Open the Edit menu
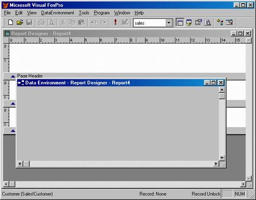The height and width of the screenshot is (200, 256). pyautogui.click(x=19, y=13)
